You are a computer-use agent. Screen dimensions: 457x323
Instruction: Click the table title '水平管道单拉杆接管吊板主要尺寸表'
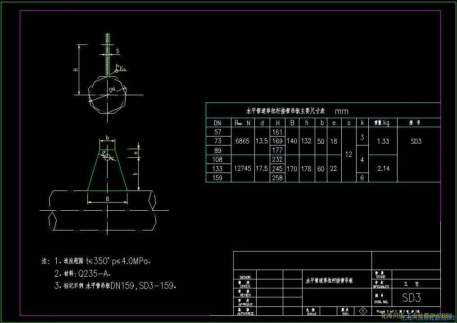point(285,111)
